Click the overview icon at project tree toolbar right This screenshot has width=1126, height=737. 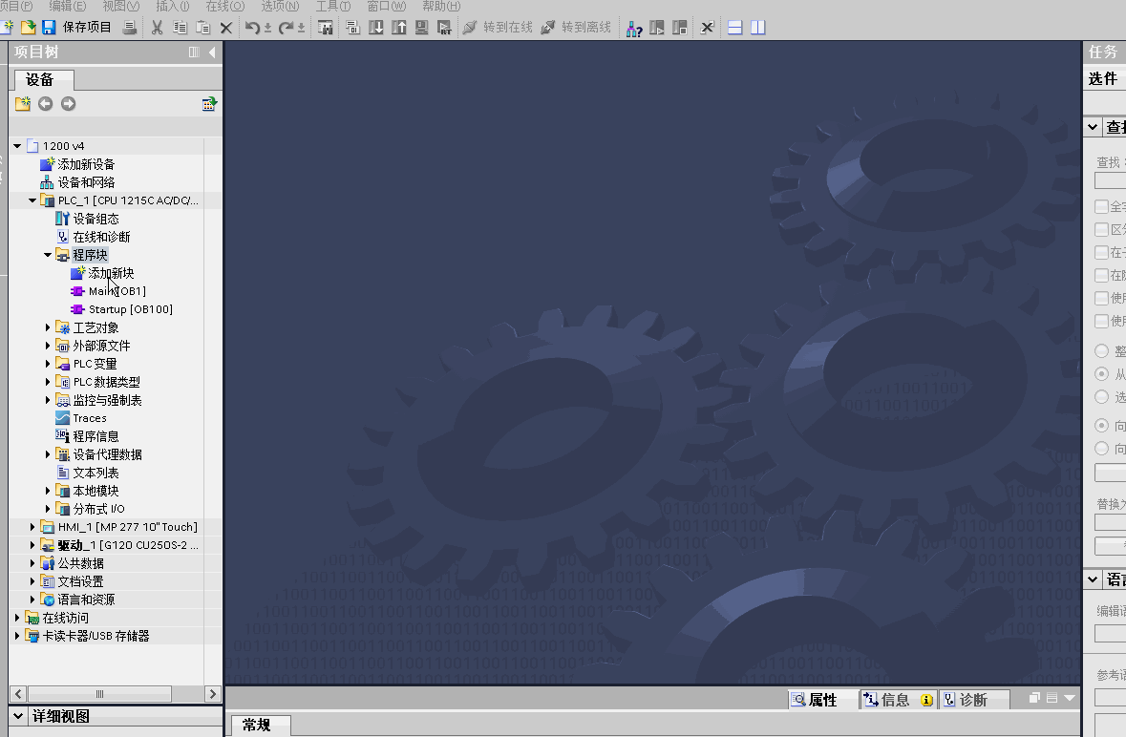coord(209,104)
